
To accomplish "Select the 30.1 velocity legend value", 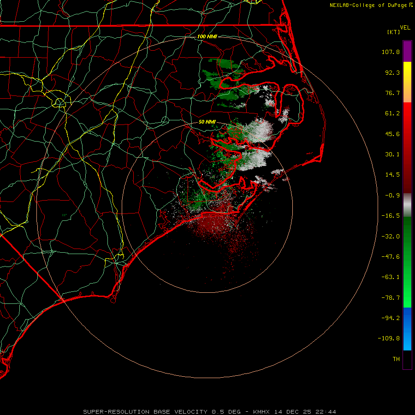I will (x=392, y=154).
